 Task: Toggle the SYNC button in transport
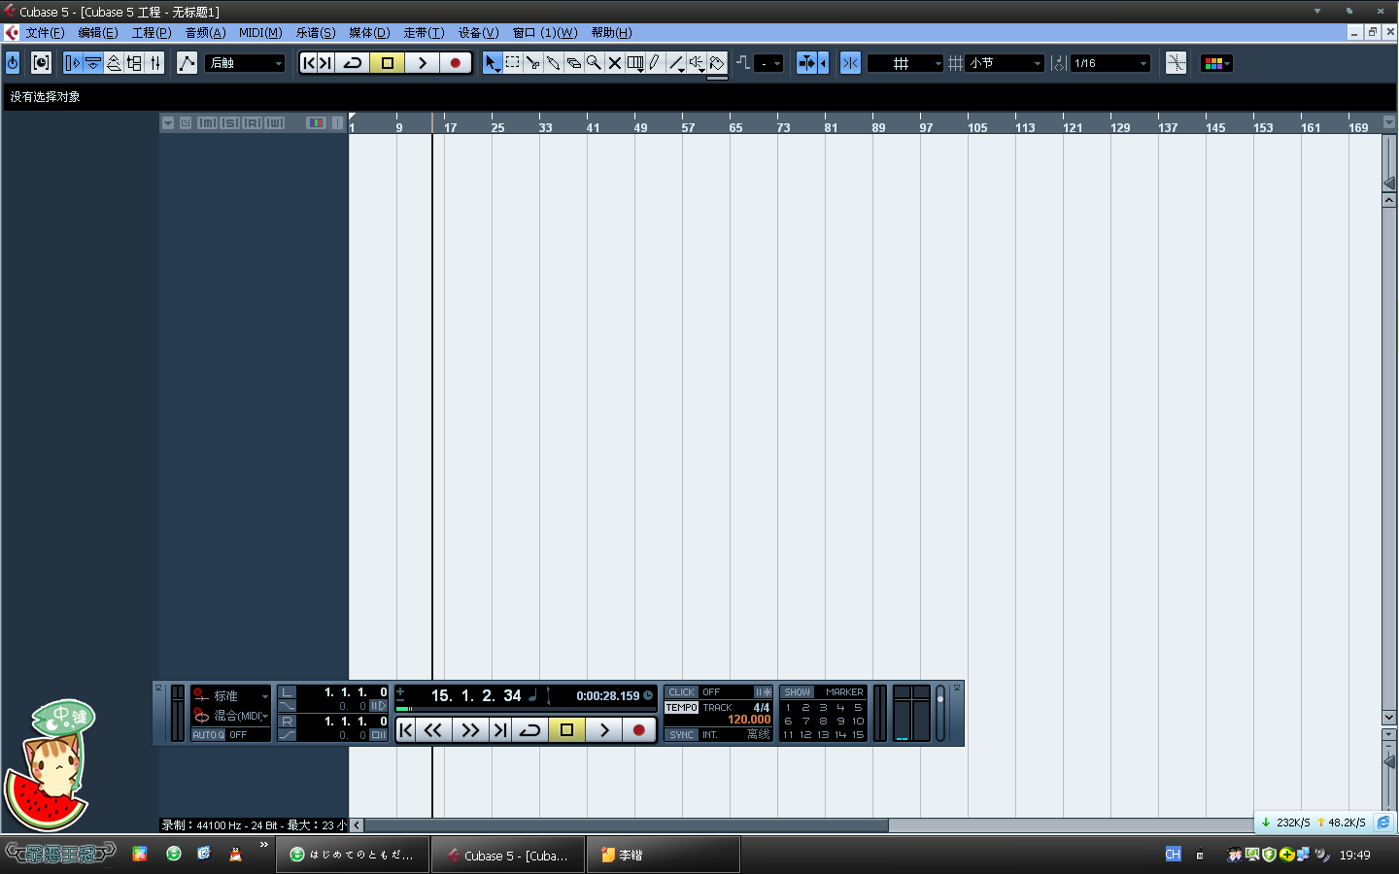(x=681, y=735)
